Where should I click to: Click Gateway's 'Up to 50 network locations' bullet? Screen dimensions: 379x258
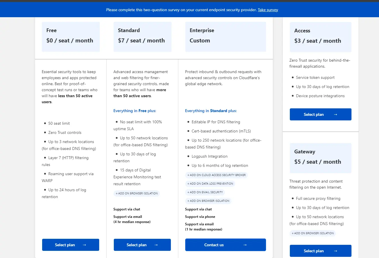pyautogui.click(x=317, y=220)
